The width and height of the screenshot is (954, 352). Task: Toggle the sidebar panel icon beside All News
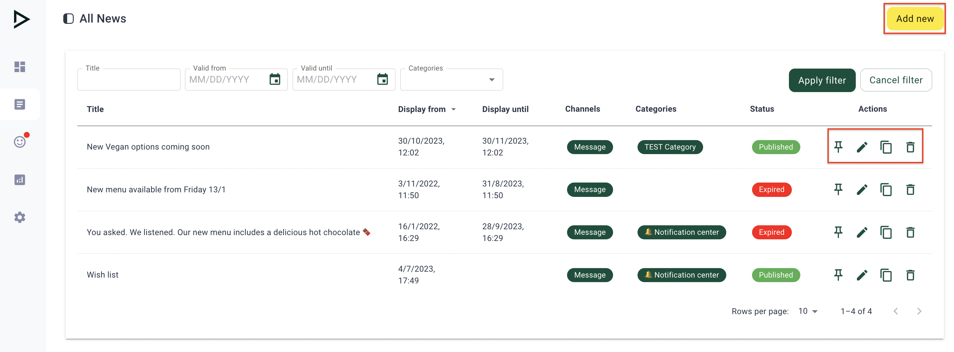69,19
